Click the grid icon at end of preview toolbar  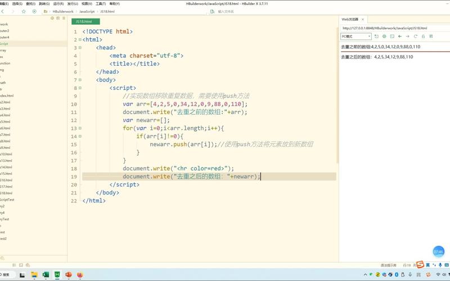point(431,37)
